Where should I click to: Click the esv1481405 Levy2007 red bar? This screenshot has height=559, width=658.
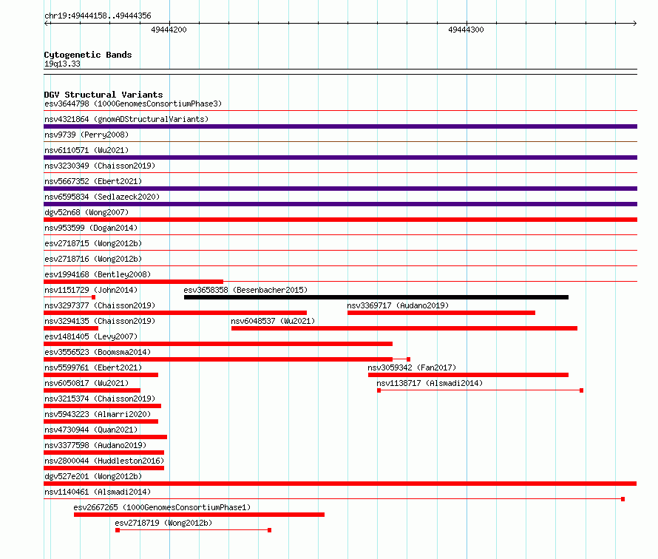click(218, 344)
